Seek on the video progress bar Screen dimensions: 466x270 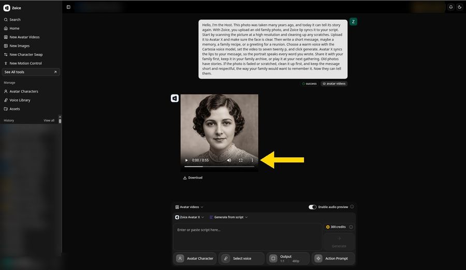[x=220, y=167]
